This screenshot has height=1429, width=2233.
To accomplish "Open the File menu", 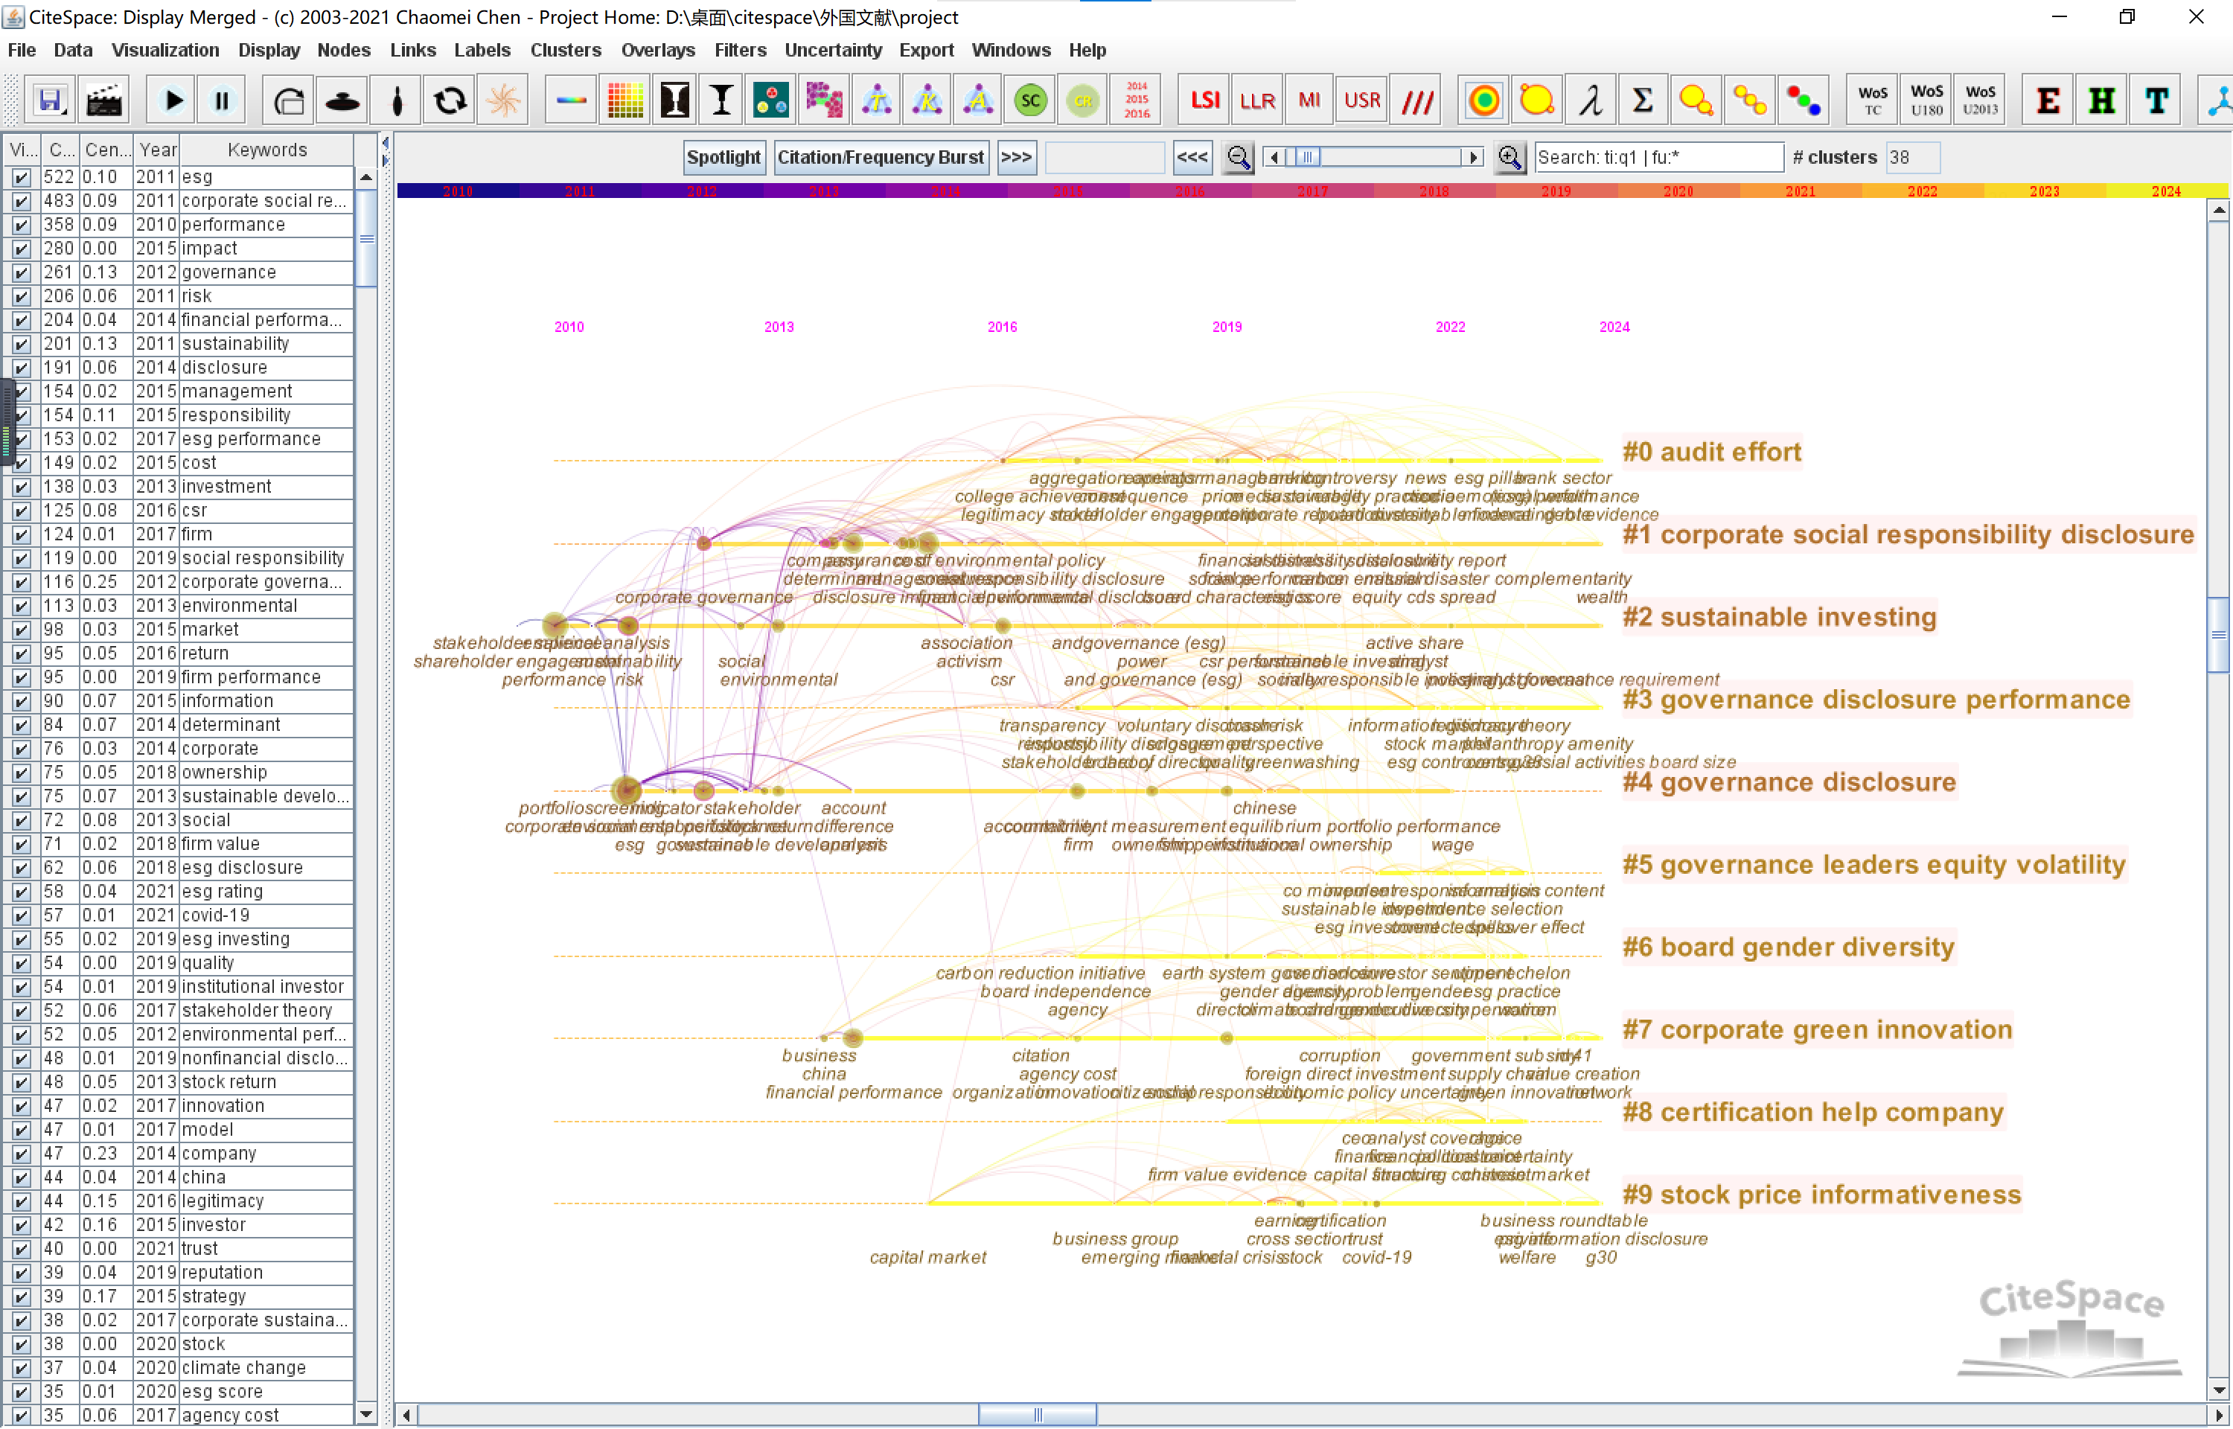I will click(22, 50).
